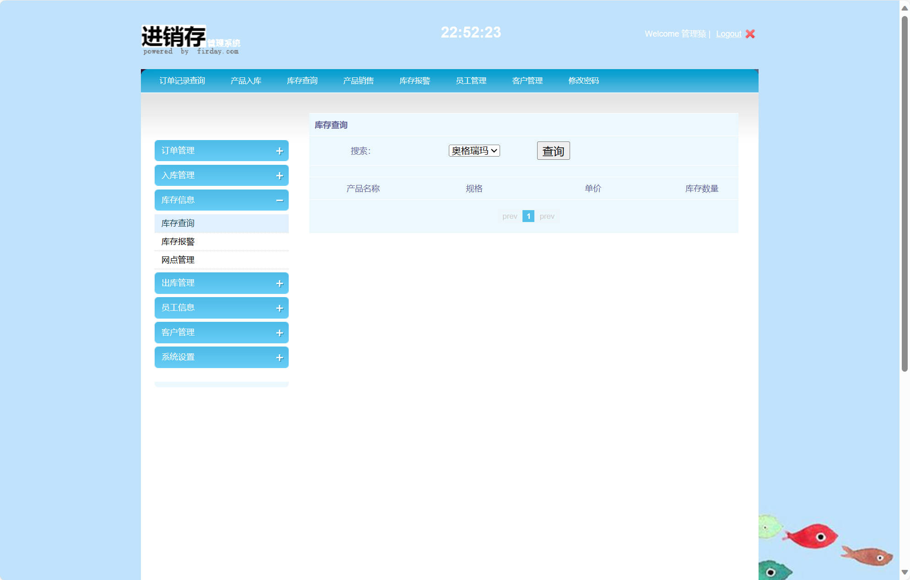910x580 pixels.
Task: Open the 产品入库 navigation tab
Action: point(246,81)
